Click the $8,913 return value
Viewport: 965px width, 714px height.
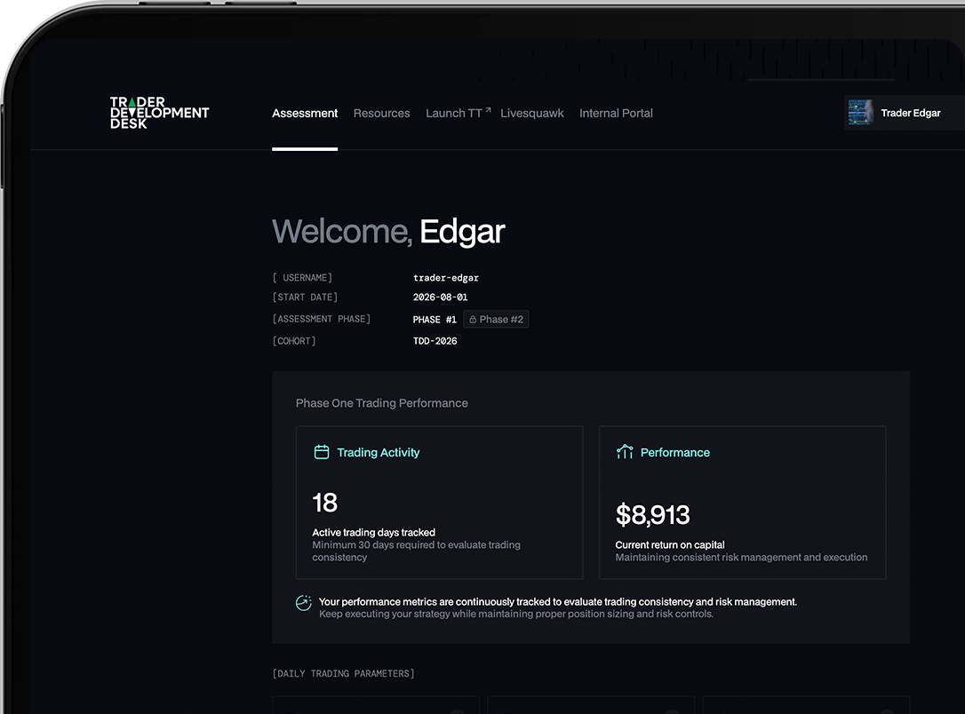[x=652, y=515]
